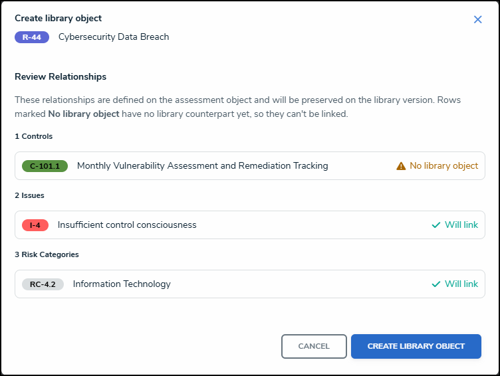Click the R-44 risk badge

(x=32, y=37)
